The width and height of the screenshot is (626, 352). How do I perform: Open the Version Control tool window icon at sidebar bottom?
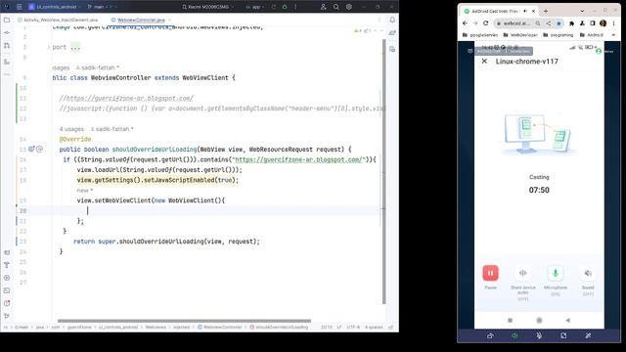(7, 316)
